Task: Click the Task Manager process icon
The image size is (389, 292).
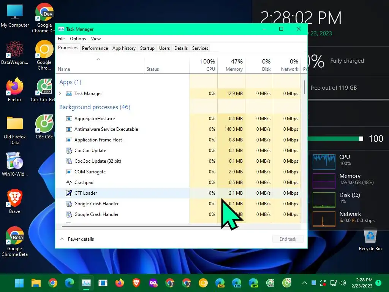Action: (x=69, y=94)
